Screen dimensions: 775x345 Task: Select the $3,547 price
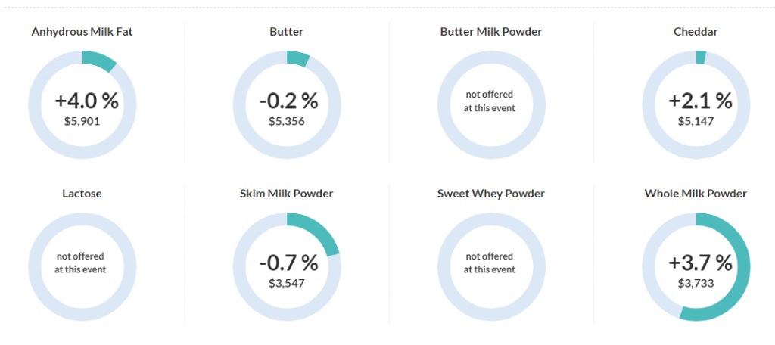coord(287,283)
